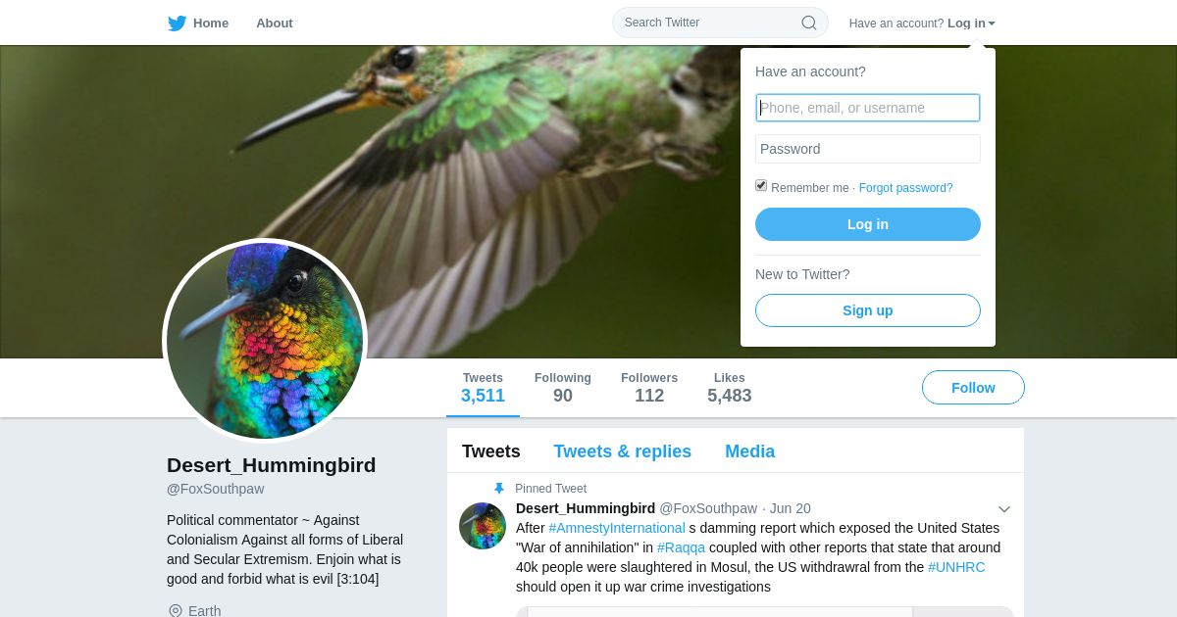The height and width of the screenshot is (617, 1177).
Task: Click the pinned tweet pin icon
Action: [x=498, y=489]
